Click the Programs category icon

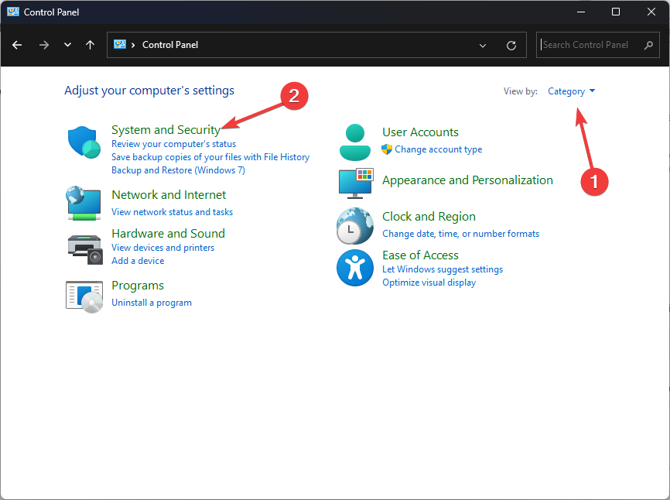[x=84, y=295]
